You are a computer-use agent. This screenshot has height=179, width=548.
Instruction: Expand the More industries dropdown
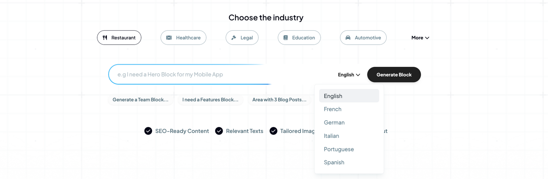[420, 38]
